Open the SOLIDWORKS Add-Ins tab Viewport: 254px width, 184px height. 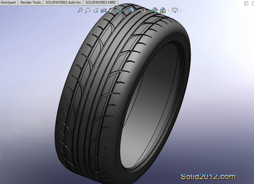63,3
